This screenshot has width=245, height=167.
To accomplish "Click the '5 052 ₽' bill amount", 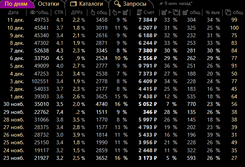I will coord(147,104).
